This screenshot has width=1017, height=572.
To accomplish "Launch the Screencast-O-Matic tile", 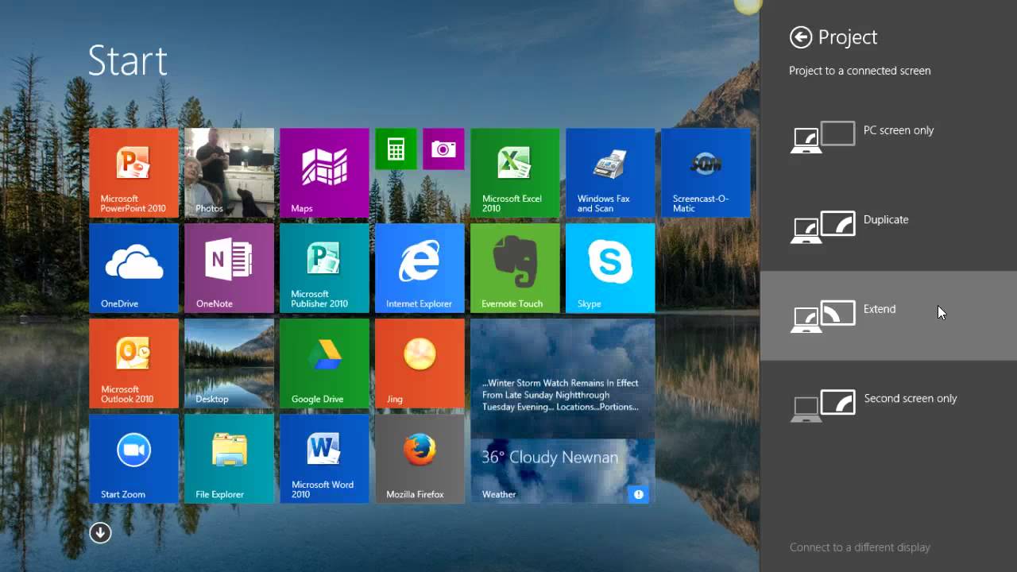I will coord(706,172).
